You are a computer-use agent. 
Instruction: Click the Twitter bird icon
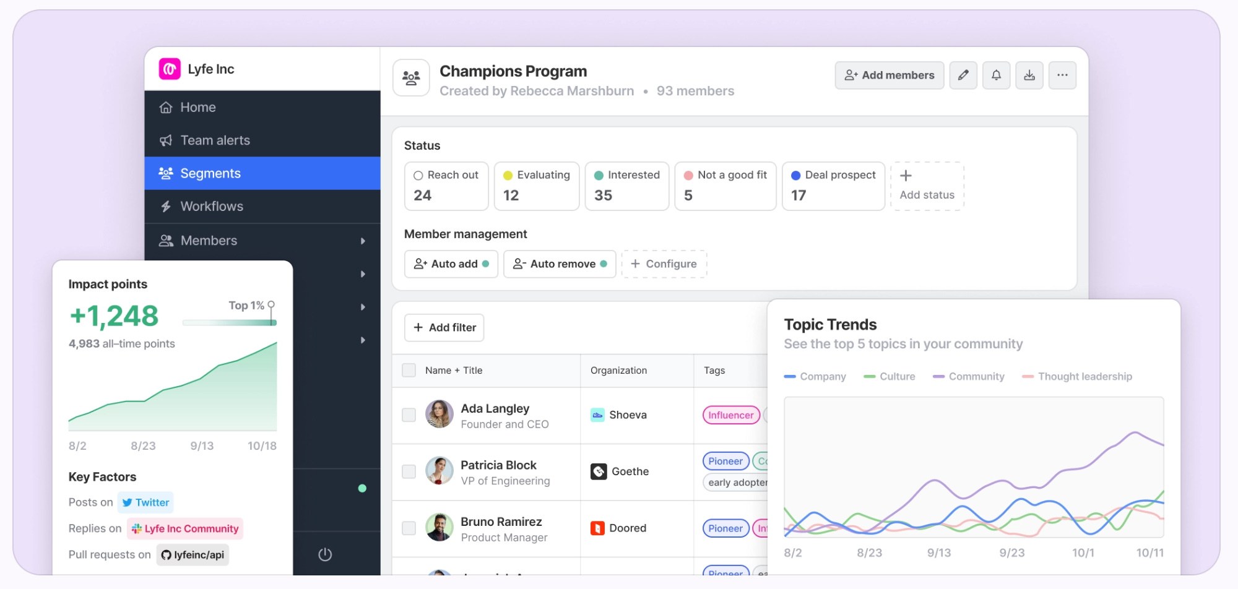pos(127,502)
